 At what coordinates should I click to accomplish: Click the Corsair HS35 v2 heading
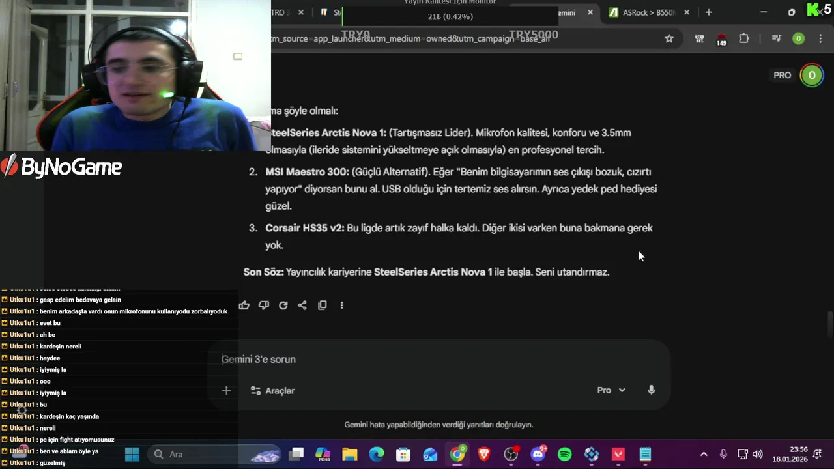[x=305, y=228]
